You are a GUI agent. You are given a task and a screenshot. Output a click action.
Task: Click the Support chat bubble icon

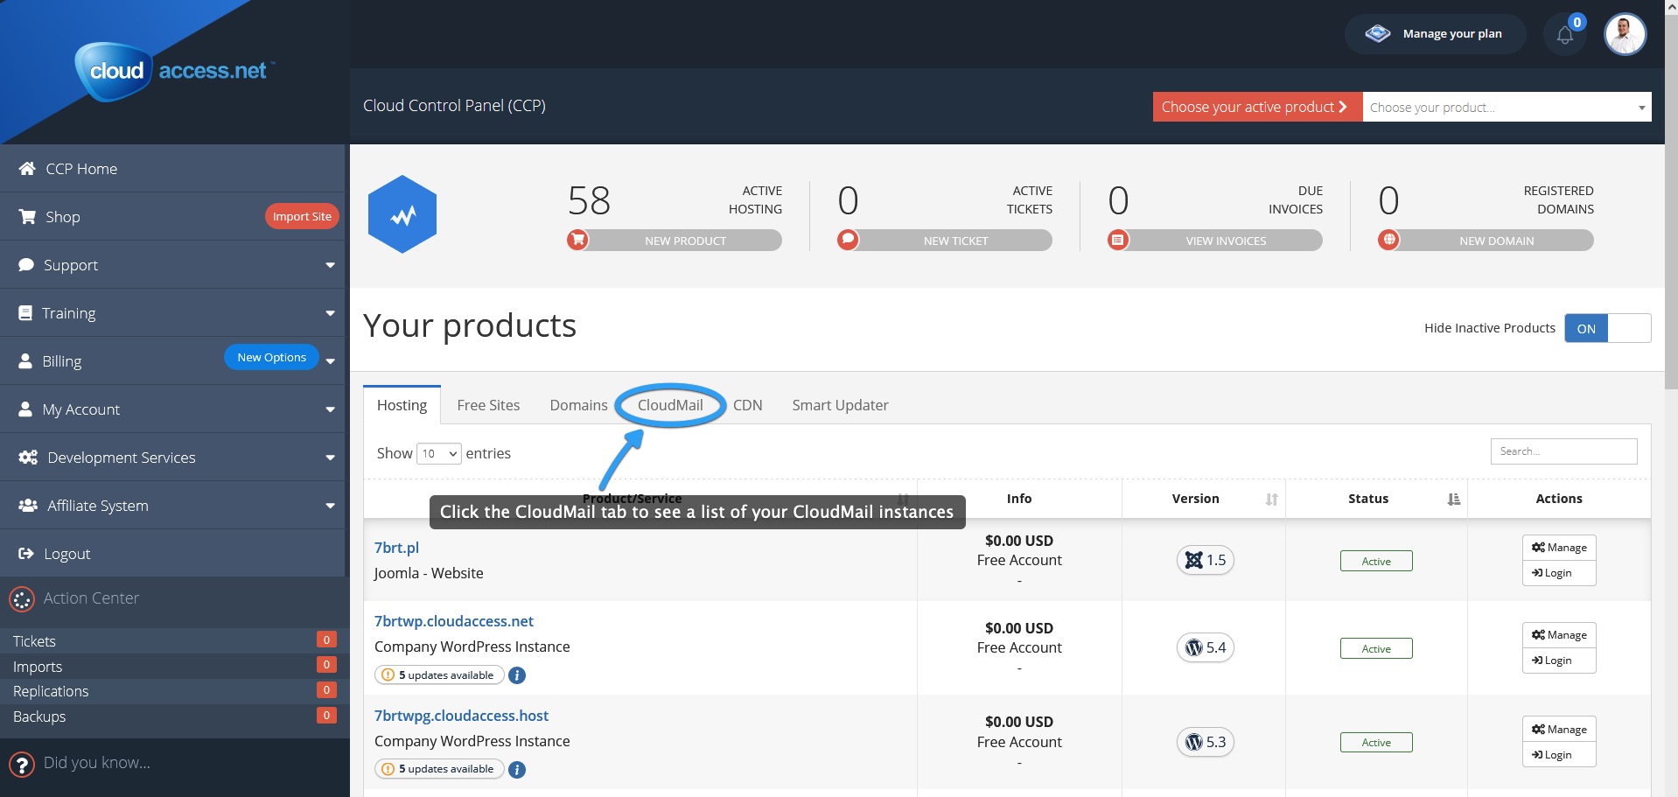[26, 264]
